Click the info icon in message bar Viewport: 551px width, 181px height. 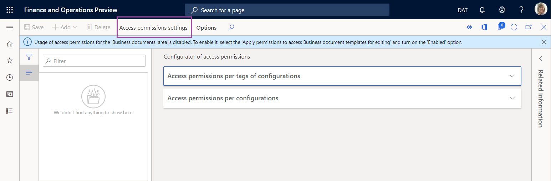[x=28, y=42]
